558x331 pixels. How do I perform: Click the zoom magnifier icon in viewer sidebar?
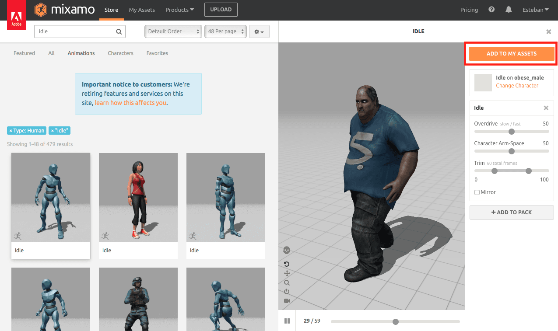click(x=286, y=282)
